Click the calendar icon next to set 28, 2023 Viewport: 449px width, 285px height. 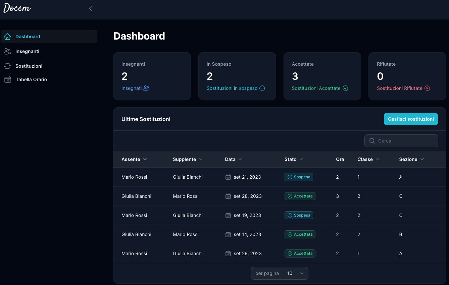click(228, 196)
